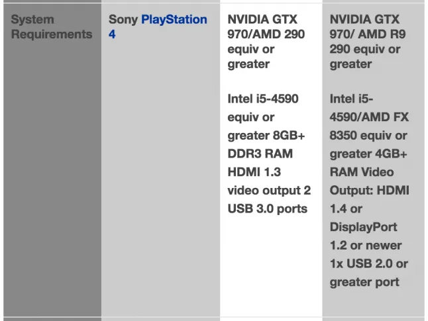This screenshot has height=321, width=428.
Task: Select the DDR3 RAM text line
Action: point(260,154)
